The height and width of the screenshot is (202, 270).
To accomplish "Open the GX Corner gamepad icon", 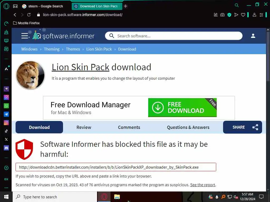I will pos(15,6).
